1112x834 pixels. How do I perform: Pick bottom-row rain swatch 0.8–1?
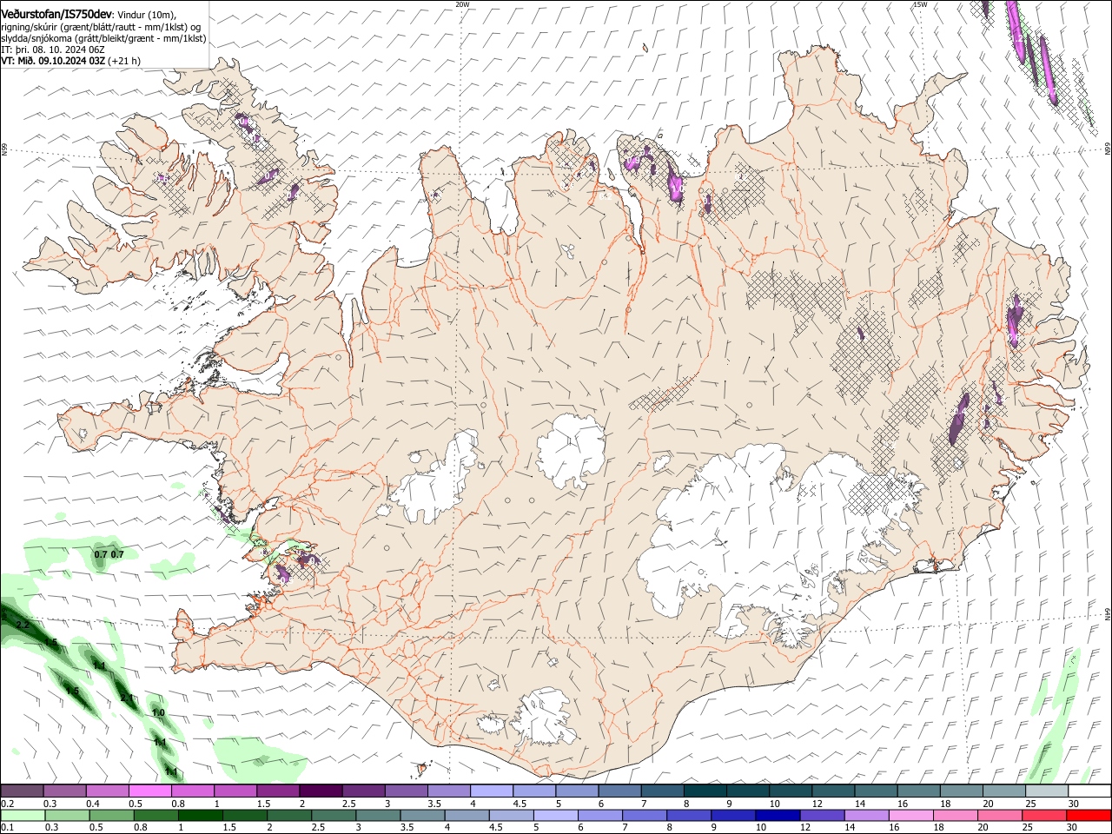(156, 816)
